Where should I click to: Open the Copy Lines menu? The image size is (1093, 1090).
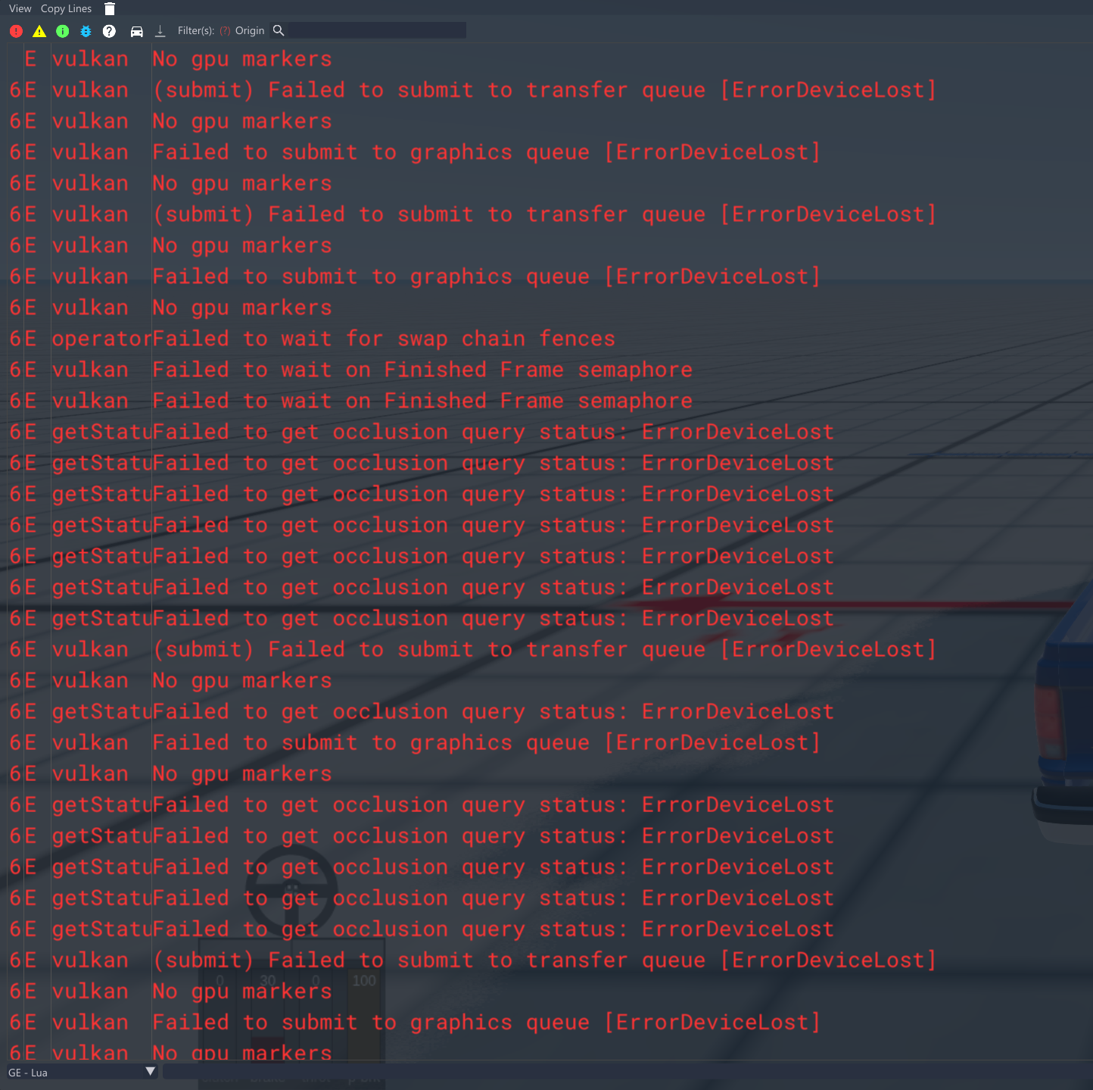[x=66, y=9]
